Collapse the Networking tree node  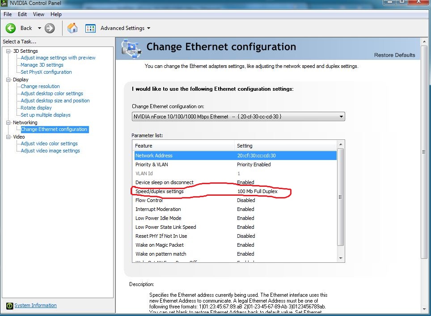(8, 122)
